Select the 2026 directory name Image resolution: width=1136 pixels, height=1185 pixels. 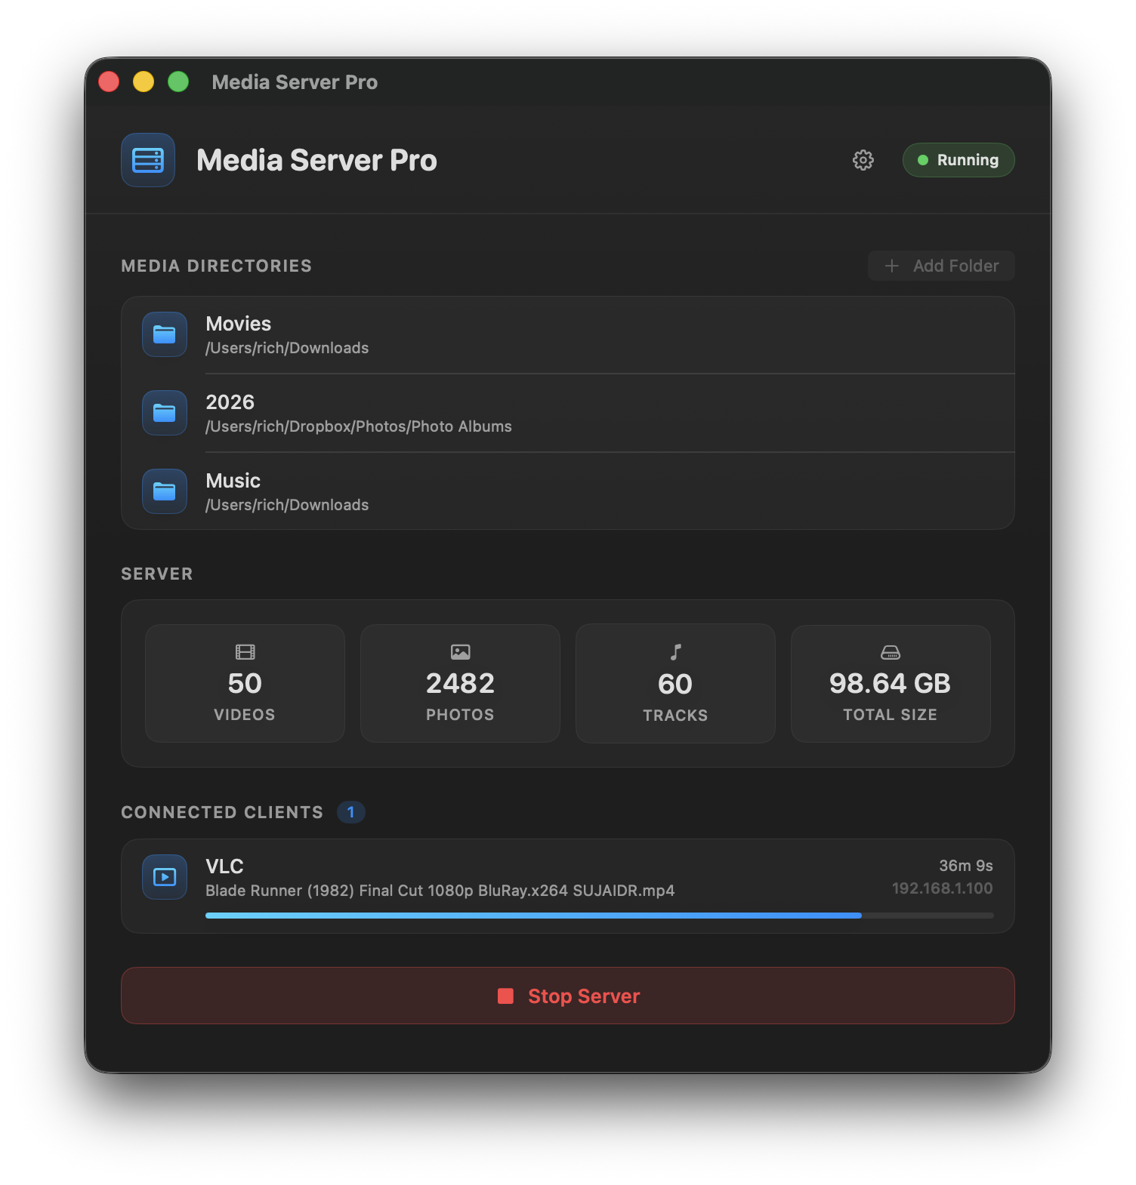[x=230, y=402]
